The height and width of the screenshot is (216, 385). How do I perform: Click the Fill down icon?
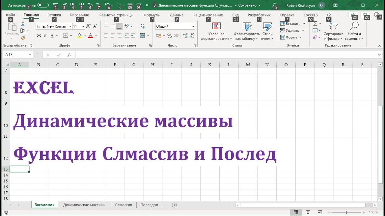pyautogui.click(x=315, y=30)
